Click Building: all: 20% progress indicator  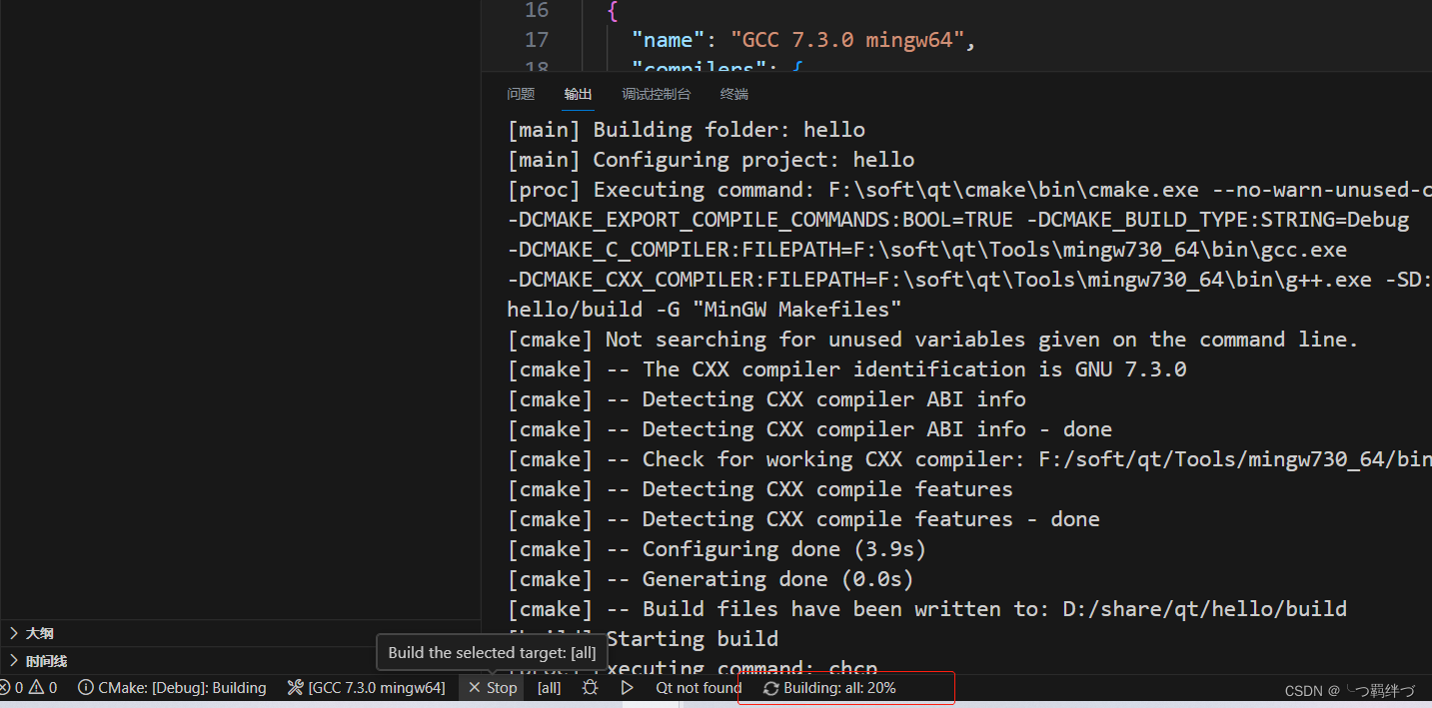[829, 688]
